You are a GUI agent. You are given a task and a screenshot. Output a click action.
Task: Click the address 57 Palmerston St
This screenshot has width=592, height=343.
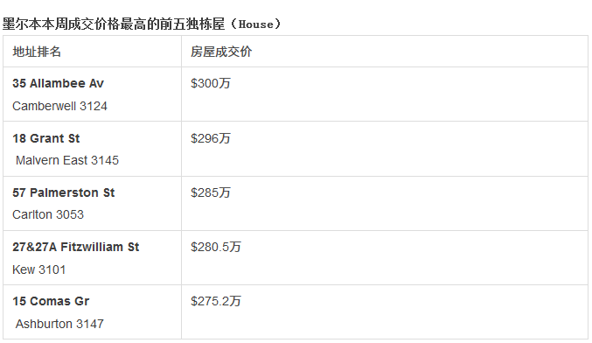(64, 192)
